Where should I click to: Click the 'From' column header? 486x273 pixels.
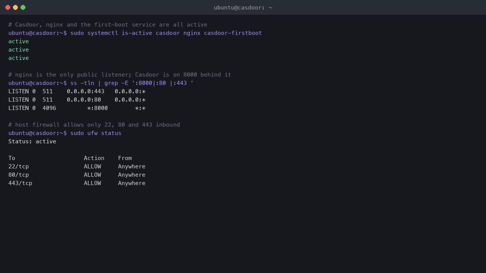point(125,158)
